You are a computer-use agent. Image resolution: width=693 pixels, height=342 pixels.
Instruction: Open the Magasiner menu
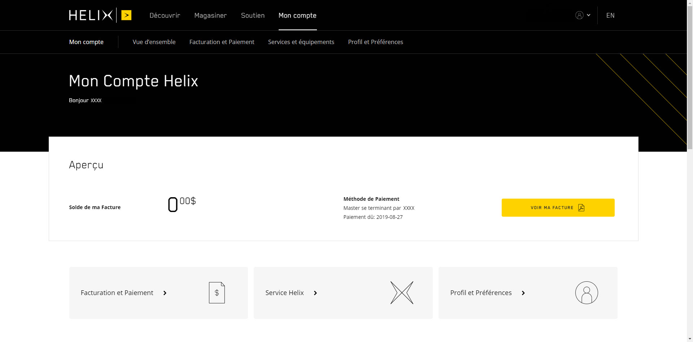(210, 16)
